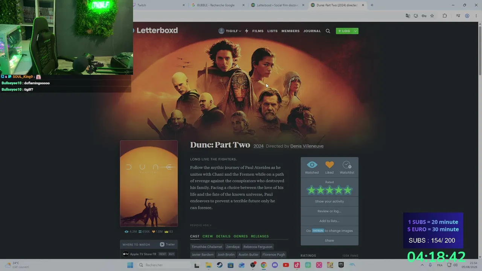Open the Windows Start menu

click(130, 265)
